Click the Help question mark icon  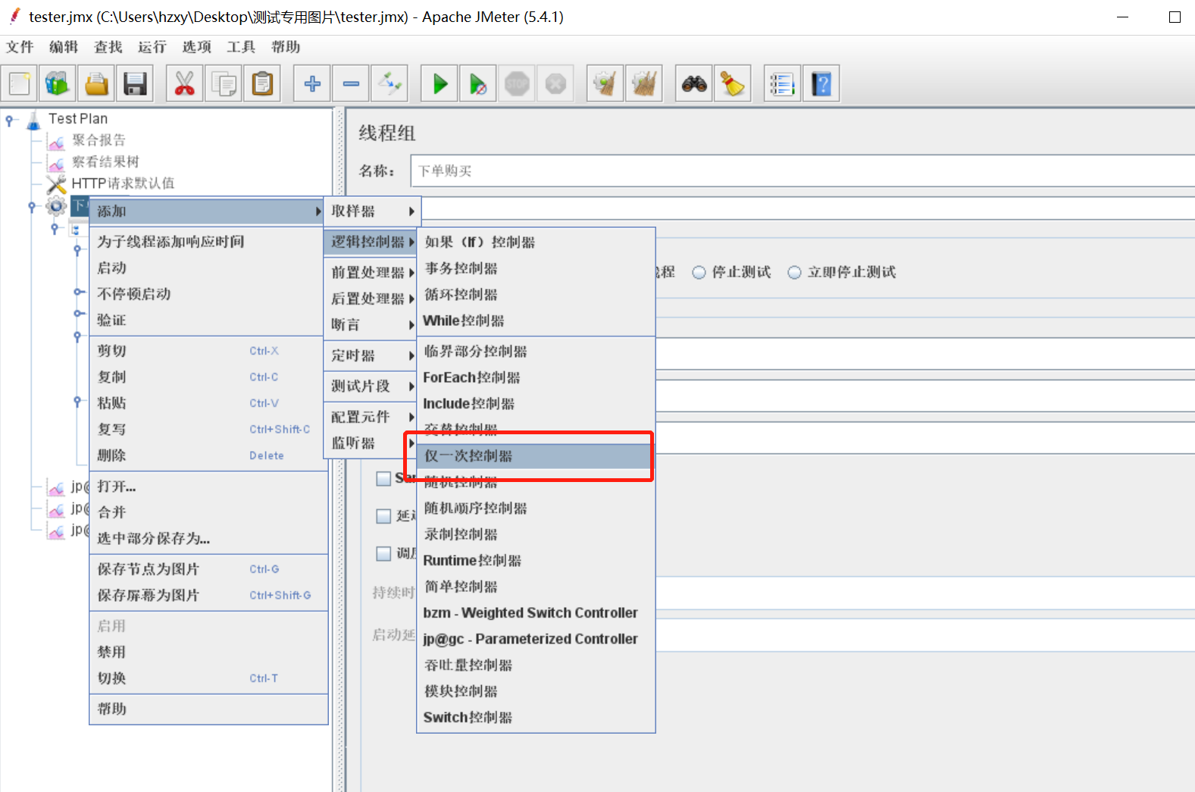821,83
